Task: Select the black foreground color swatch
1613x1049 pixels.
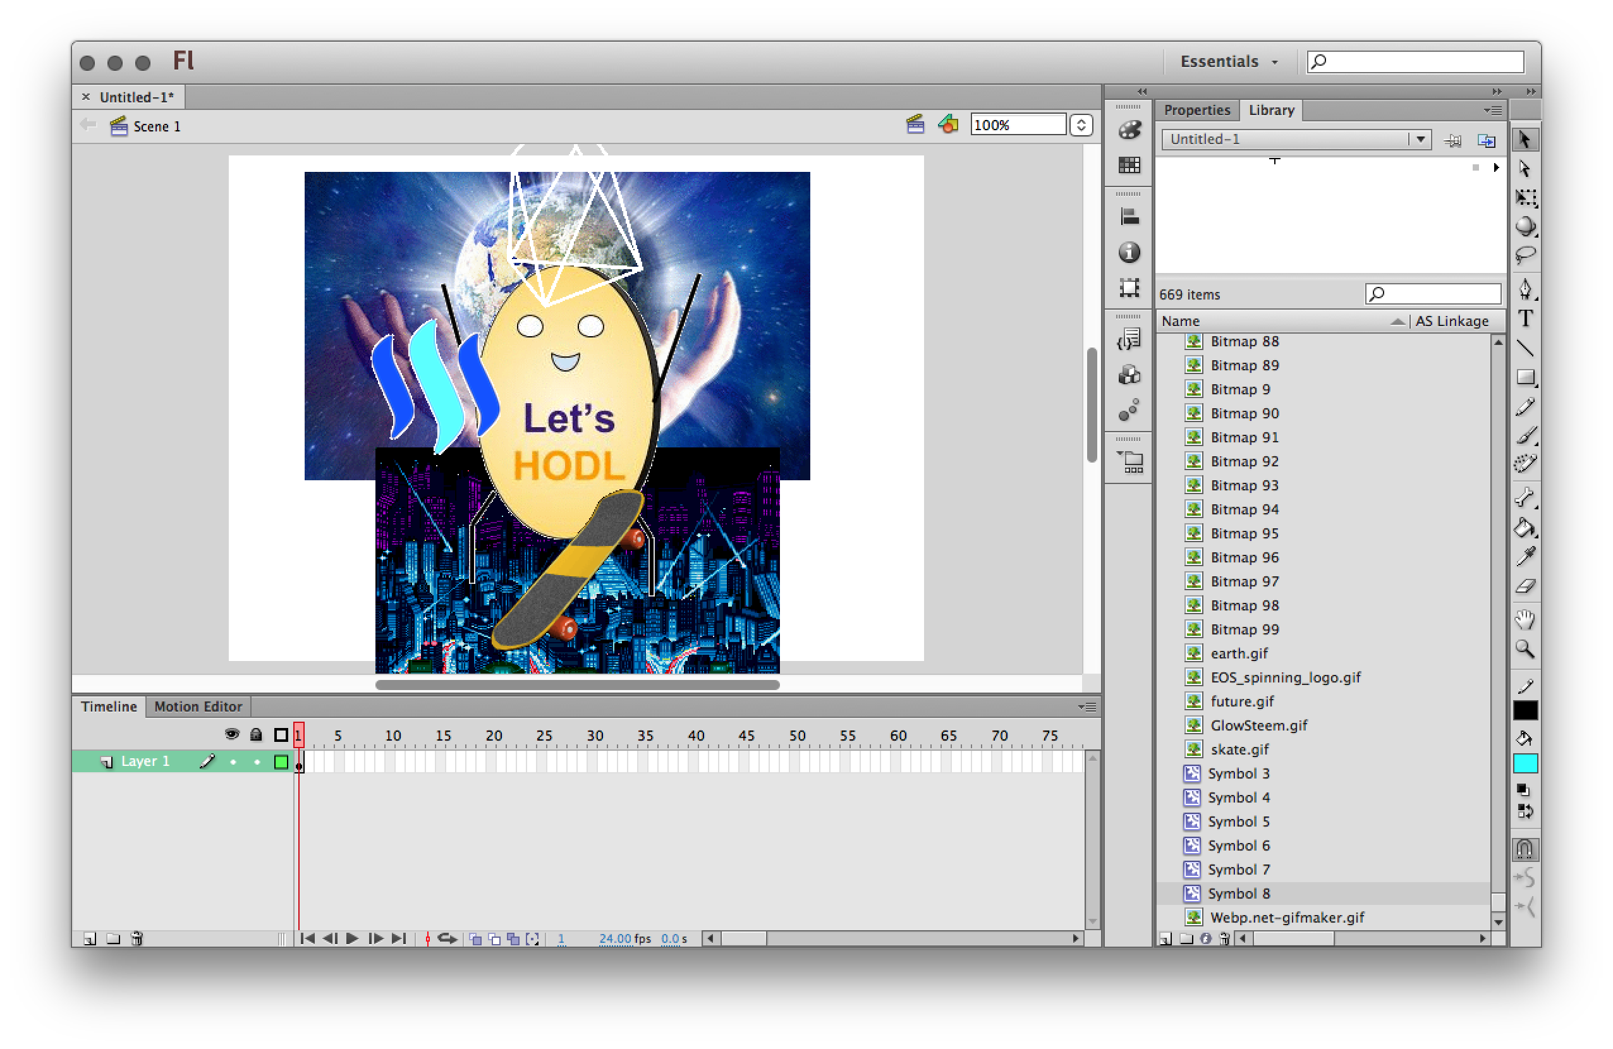Action: [1527, 710]
